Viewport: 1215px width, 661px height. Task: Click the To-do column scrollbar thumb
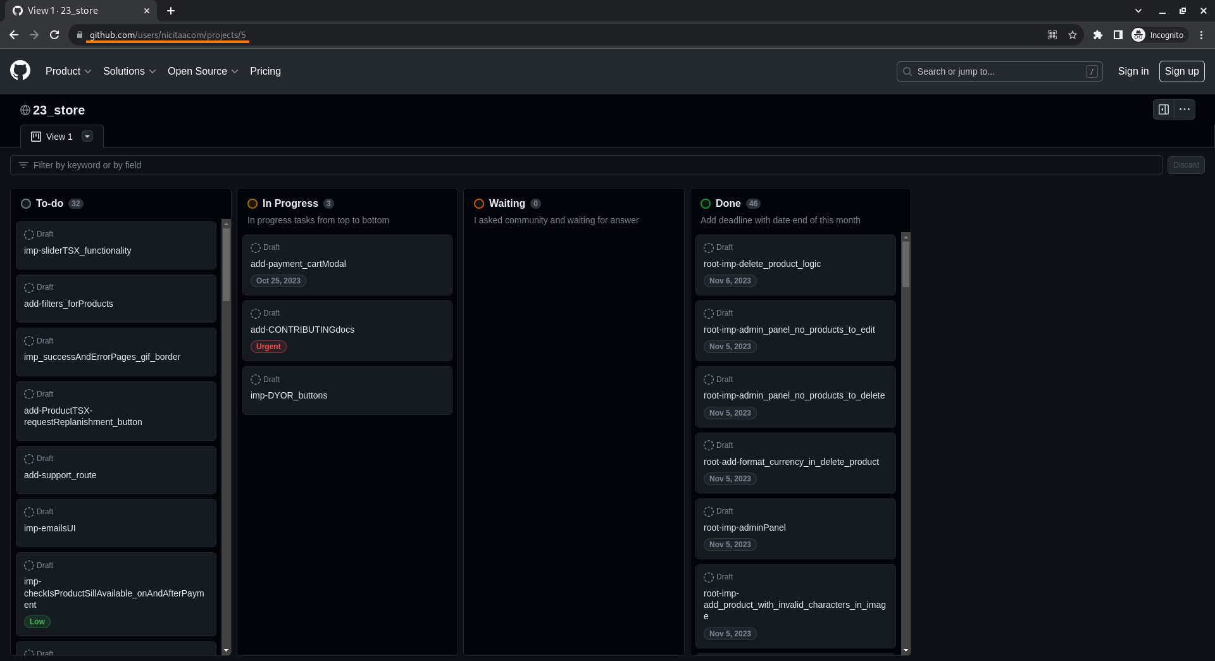[x=226, y=264]
